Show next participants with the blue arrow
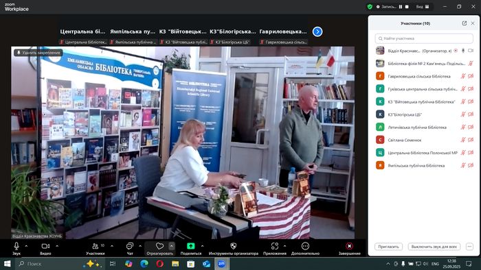 (x=317, y=32)
